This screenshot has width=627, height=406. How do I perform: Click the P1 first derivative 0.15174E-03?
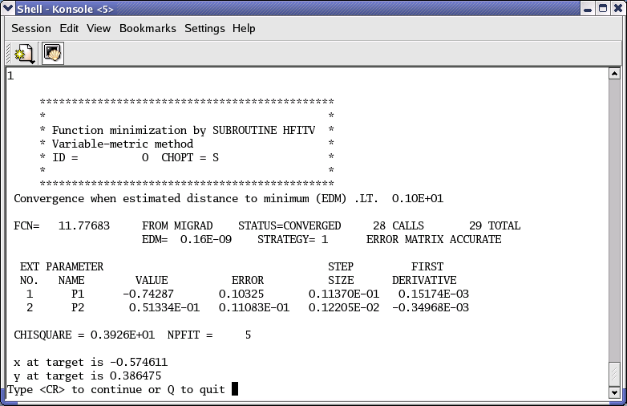434,294
